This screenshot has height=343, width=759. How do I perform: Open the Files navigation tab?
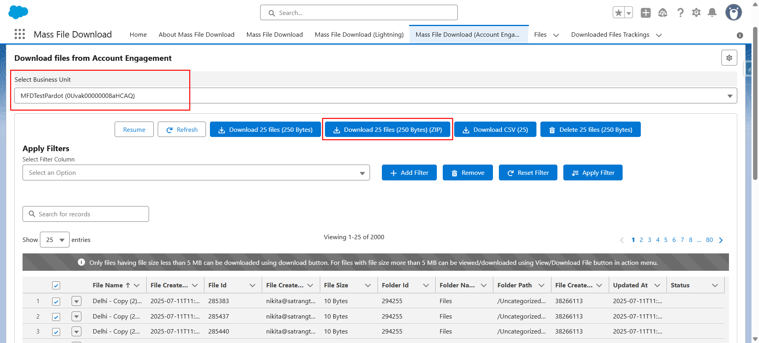click(540, 35)
